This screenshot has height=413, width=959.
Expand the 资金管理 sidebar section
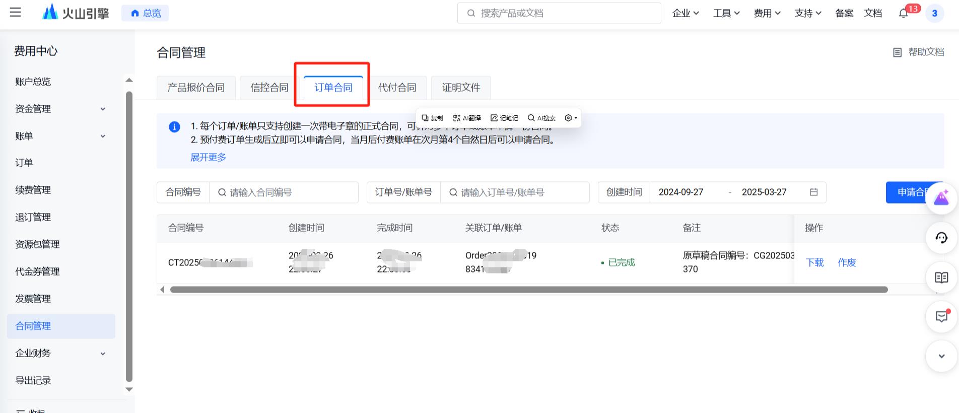pos(103,109)
